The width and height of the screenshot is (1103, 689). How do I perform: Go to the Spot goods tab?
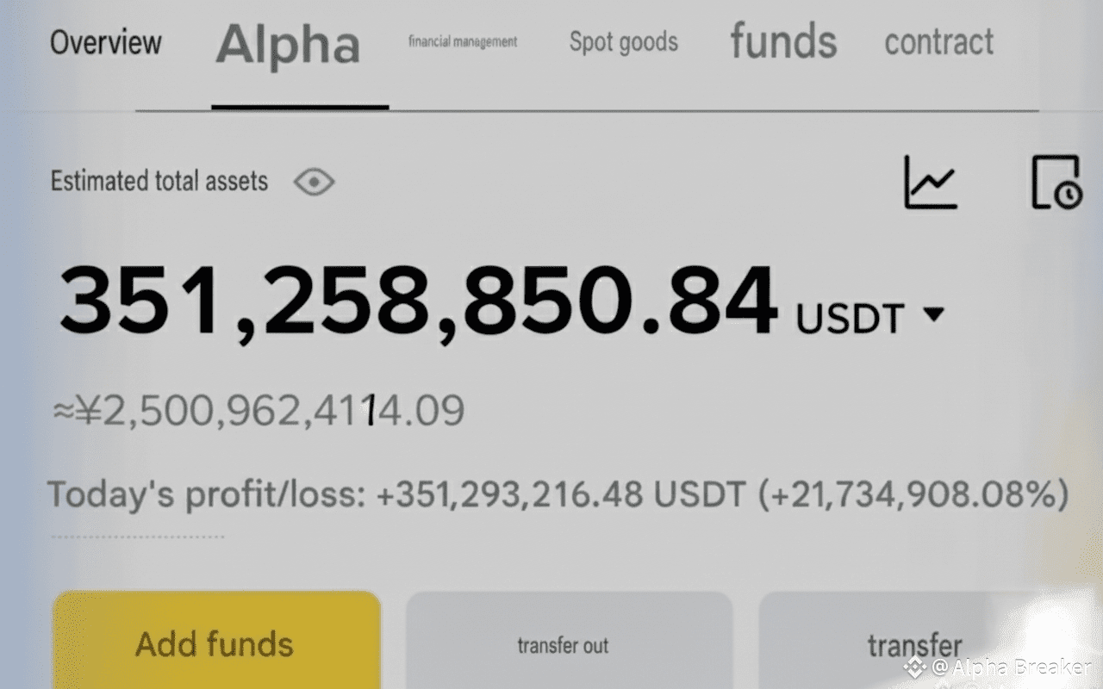click(x=623, y=42)
